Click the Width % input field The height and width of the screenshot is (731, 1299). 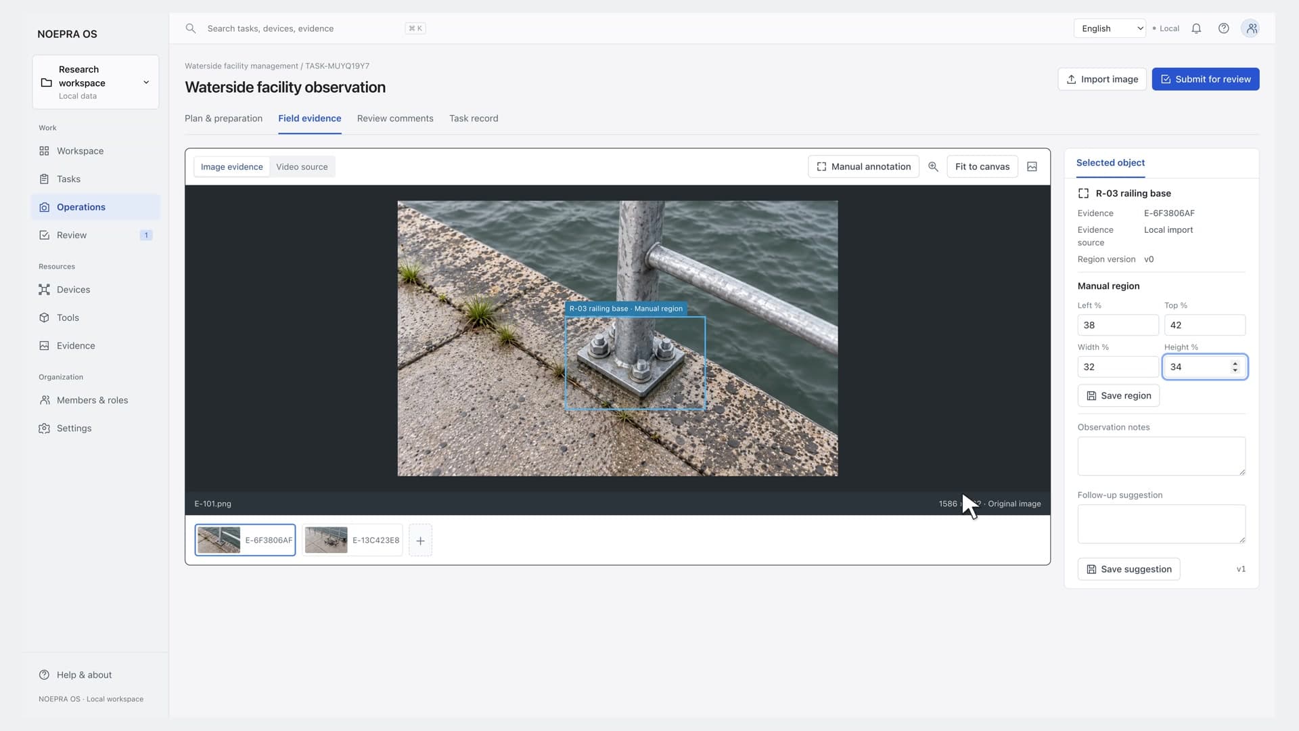tap(1118, 367)
